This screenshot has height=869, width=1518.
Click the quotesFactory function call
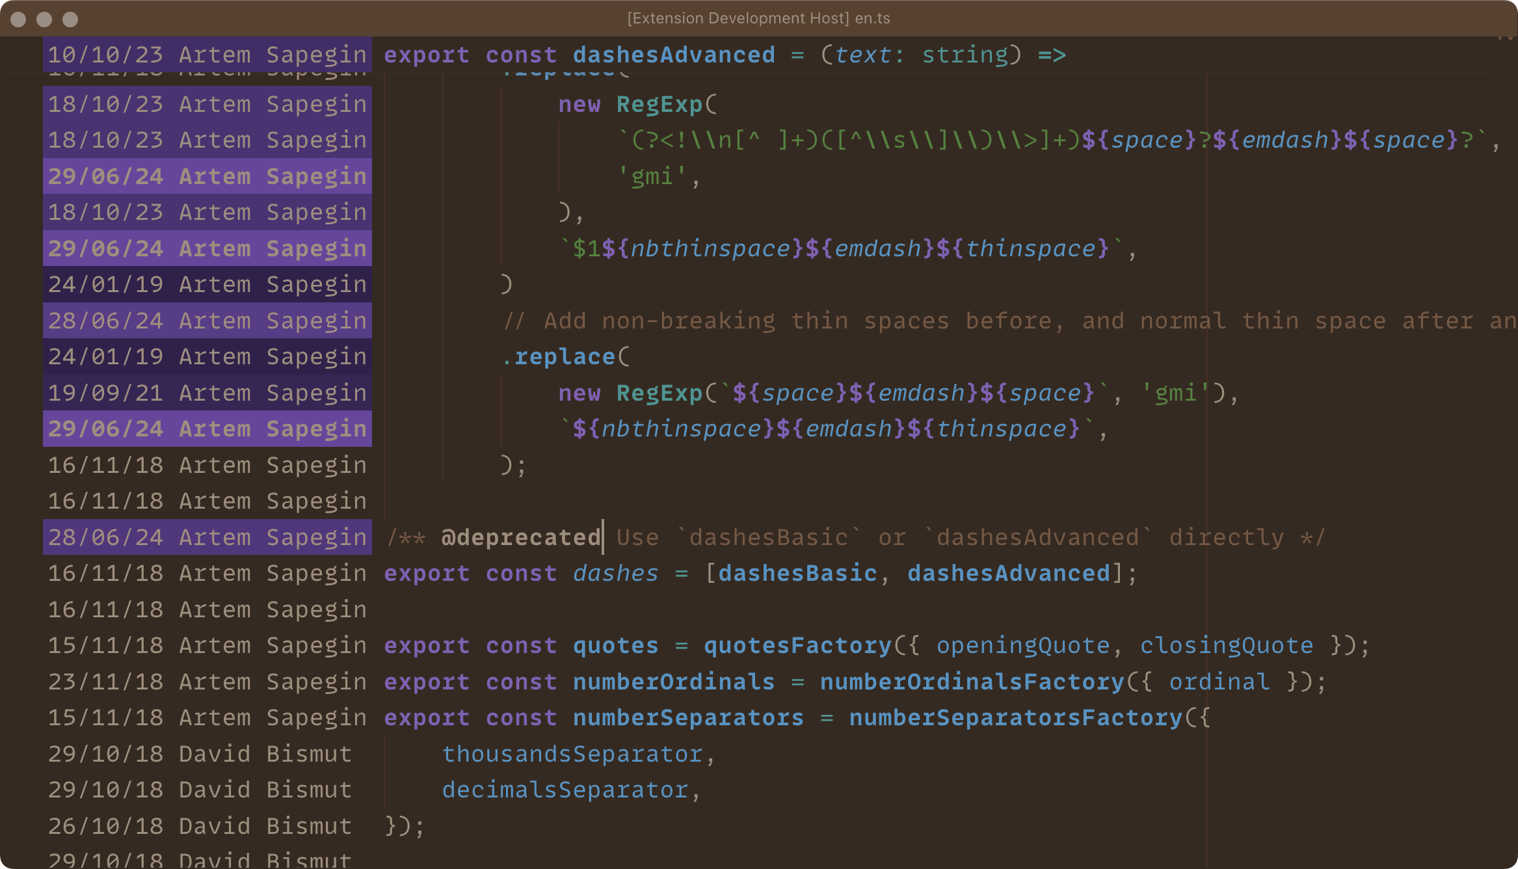coord(797,645)
